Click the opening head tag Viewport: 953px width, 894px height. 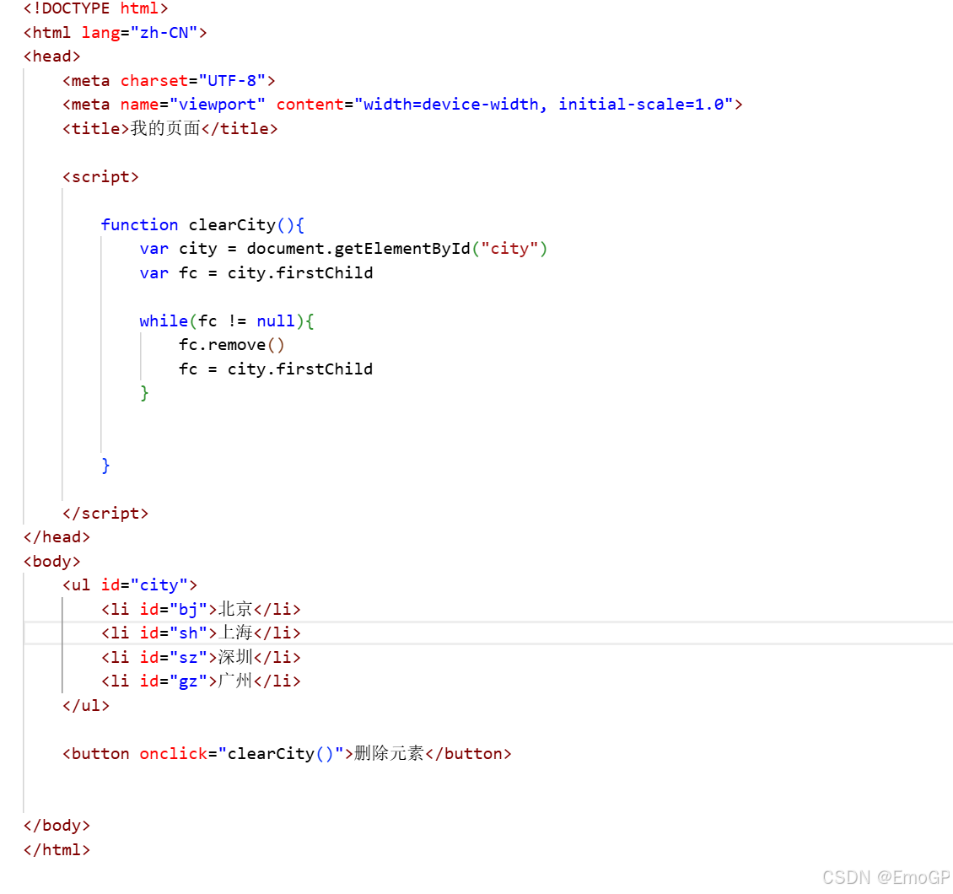click(x=51, y=57)
